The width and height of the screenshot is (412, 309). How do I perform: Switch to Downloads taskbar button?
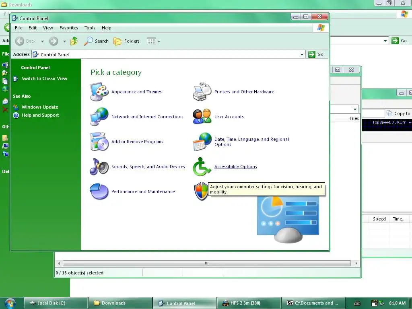tap(120, 303)
